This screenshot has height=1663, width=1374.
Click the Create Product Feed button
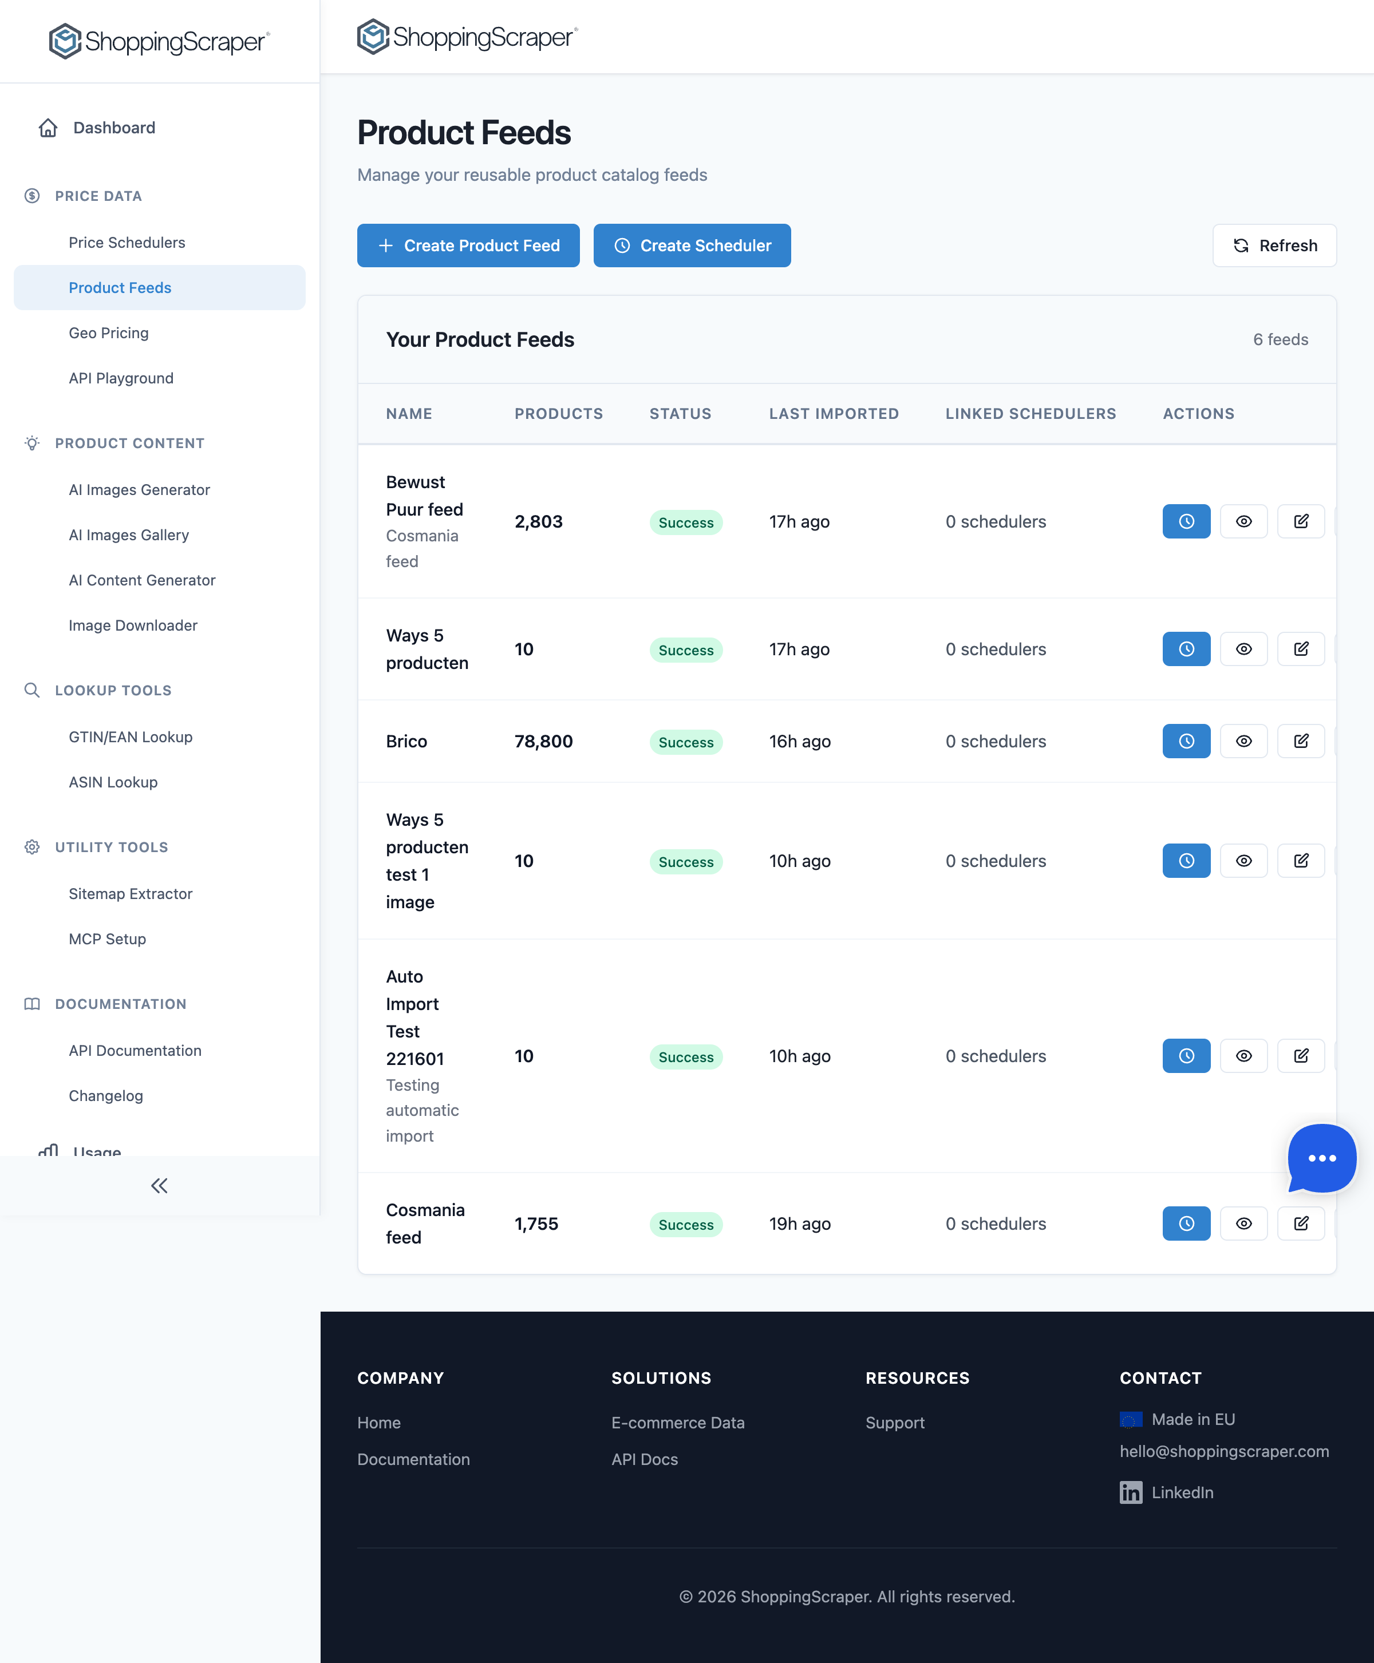(x=468, y=246)
